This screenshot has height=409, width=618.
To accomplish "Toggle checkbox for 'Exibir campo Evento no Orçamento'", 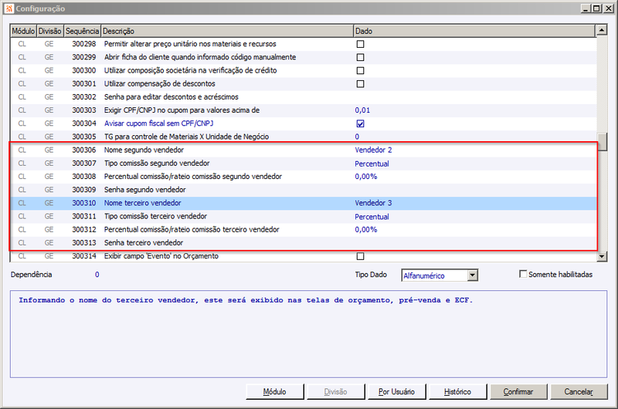I will coord(360,256).
